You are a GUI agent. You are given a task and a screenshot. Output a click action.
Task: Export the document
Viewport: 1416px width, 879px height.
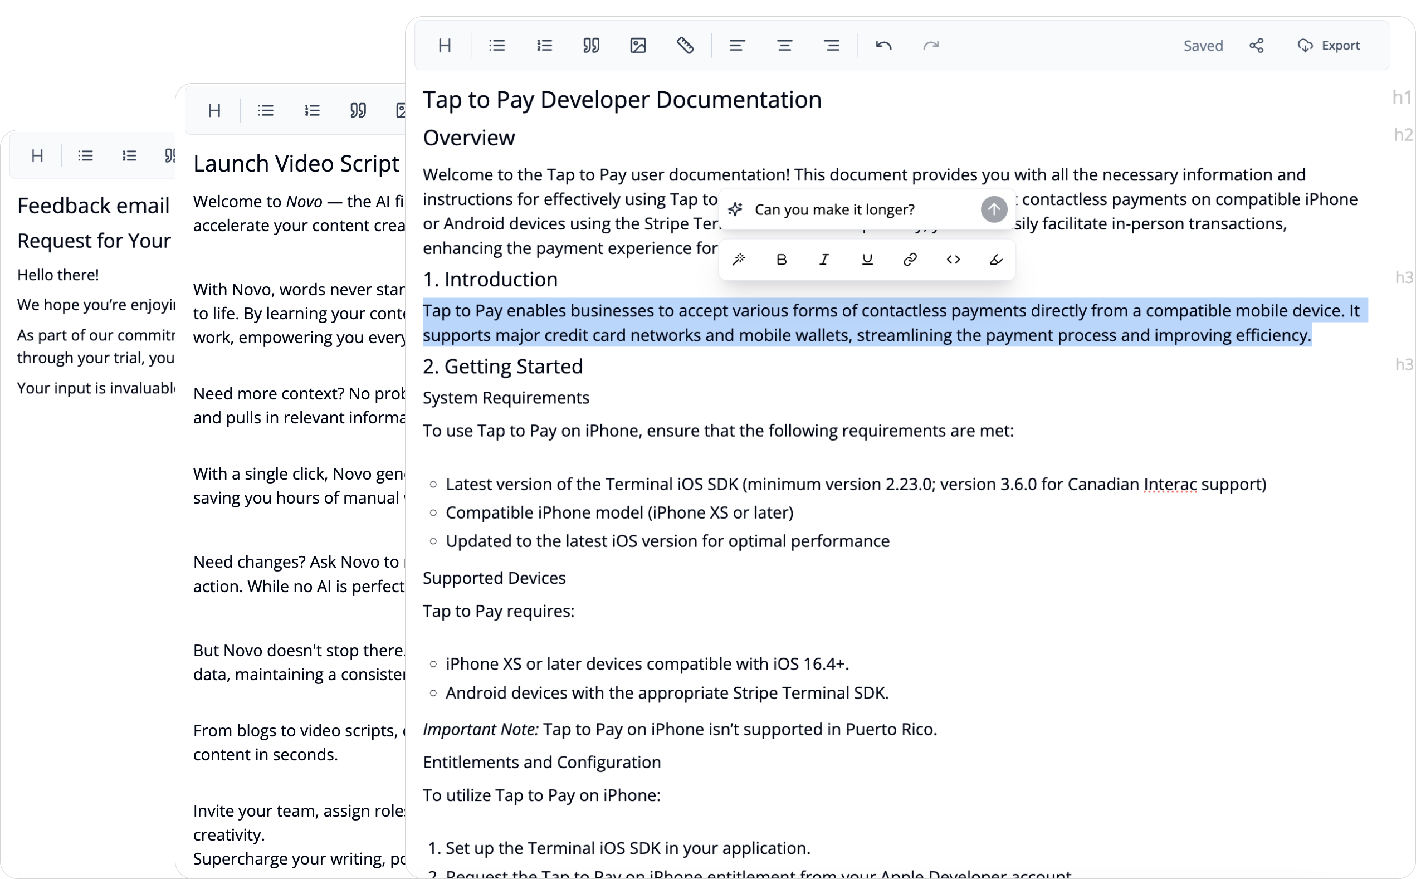[1329, 45]
